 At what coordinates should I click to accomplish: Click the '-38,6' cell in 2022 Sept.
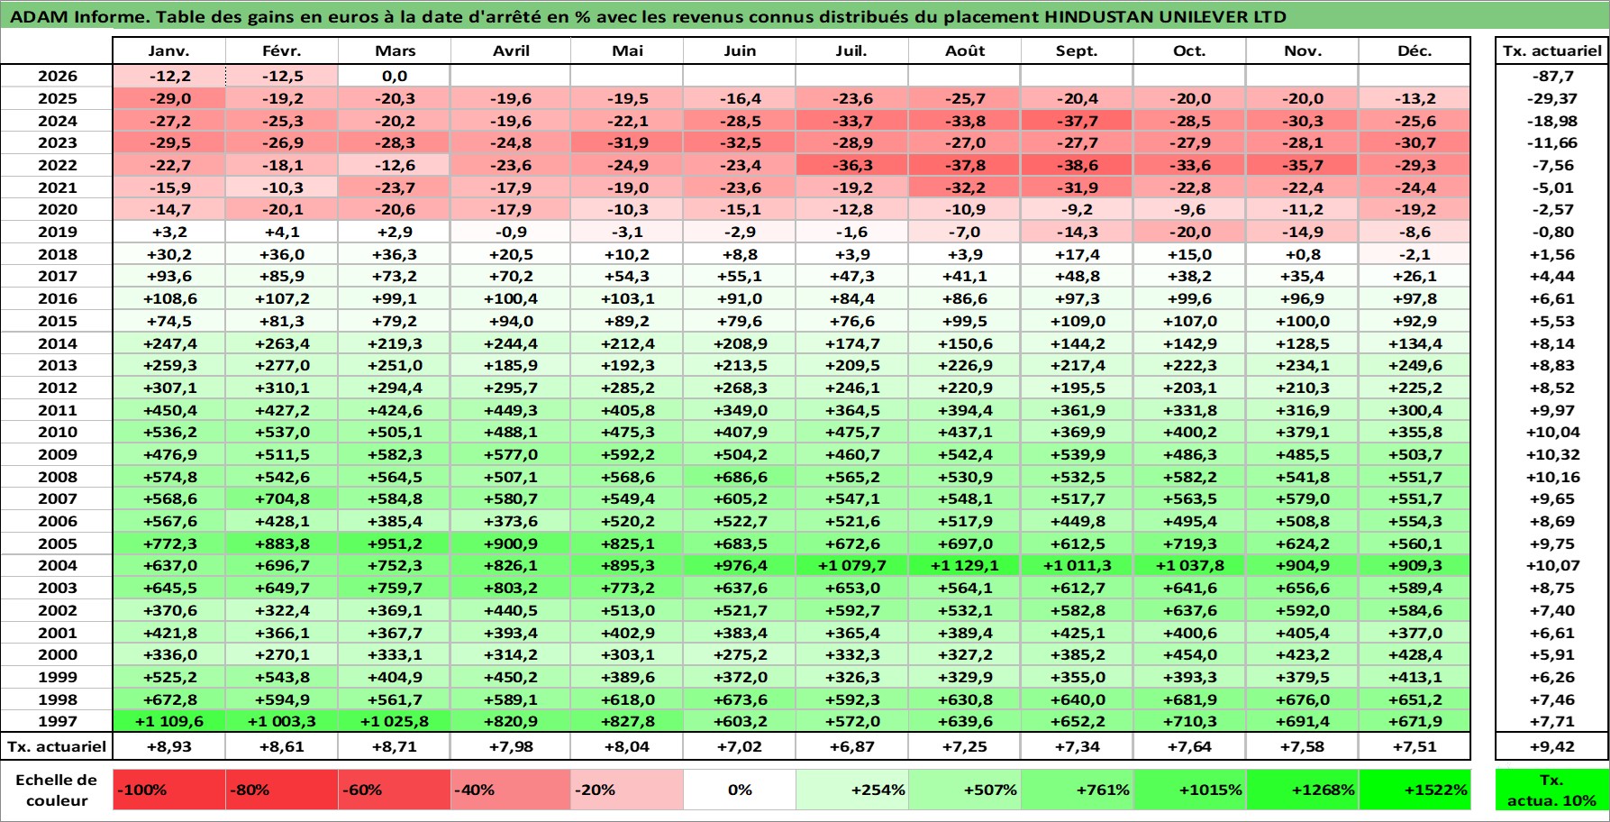(1078, 165)
